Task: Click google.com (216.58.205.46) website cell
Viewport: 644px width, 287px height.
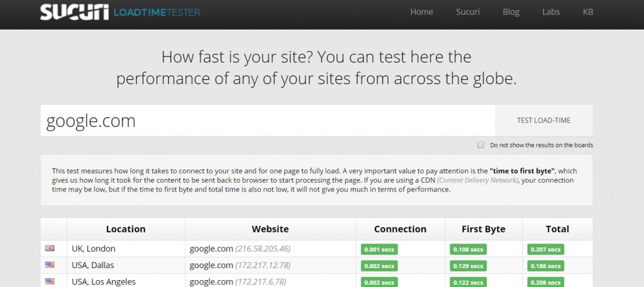Action: (x=270, y=249)
